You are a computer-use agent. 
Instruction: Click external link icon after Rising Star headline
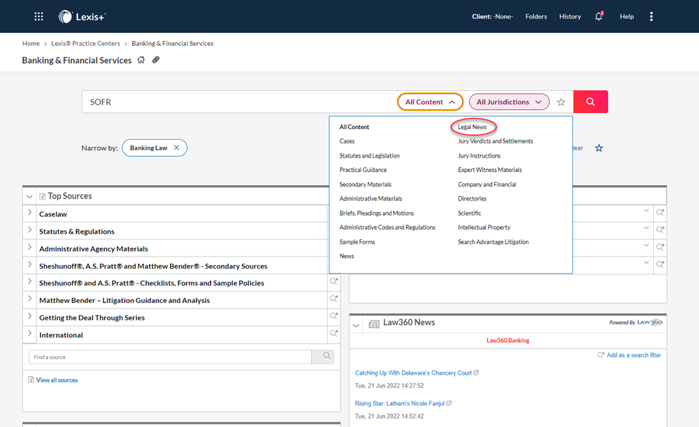(x=449, y=403)
